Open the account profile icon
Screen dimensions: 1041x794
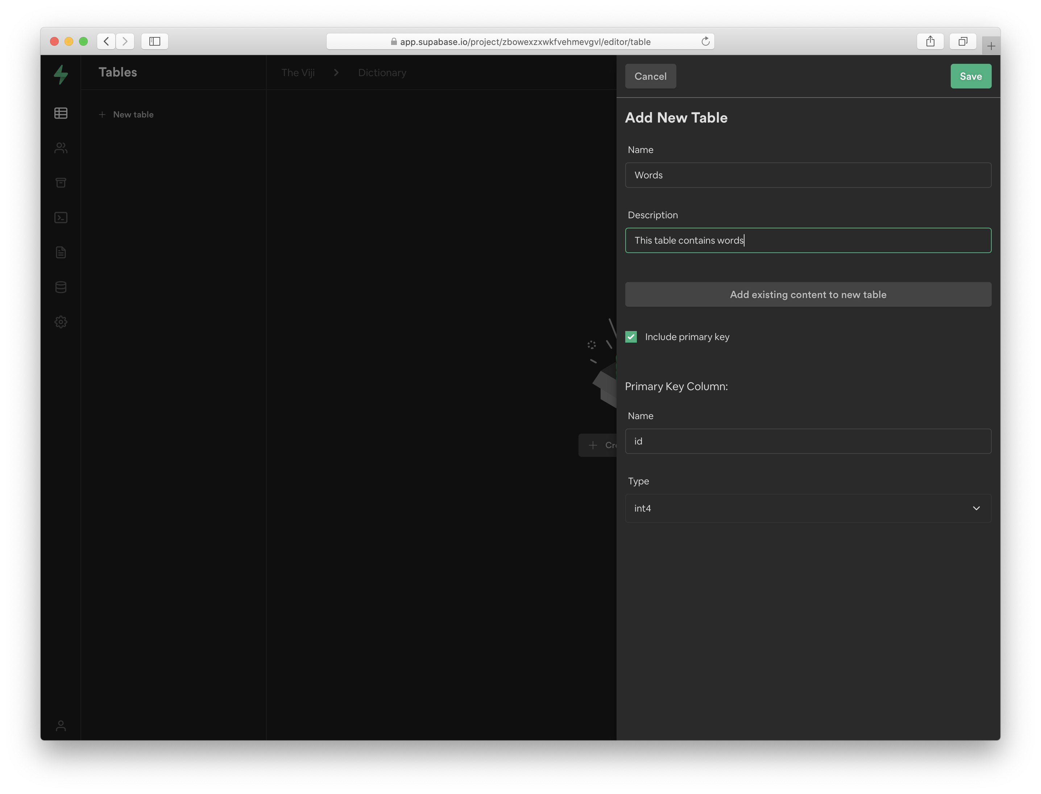pyautogui.click(x=61, y=725)
